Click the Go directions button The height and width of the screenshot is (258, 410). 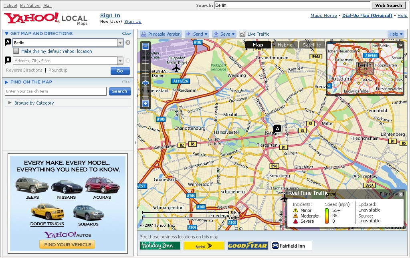coord(120,71)
